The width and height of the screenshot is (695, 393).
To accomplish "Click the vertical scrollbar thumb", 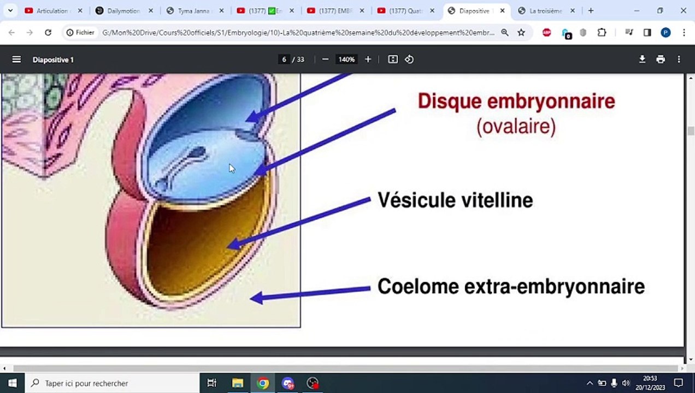I will tap(691, 130).
